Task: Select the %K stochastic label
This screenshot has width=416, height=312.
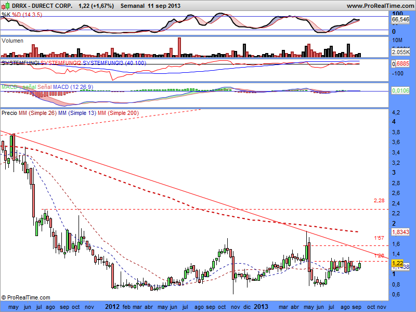Action: (x=6, y=15)
